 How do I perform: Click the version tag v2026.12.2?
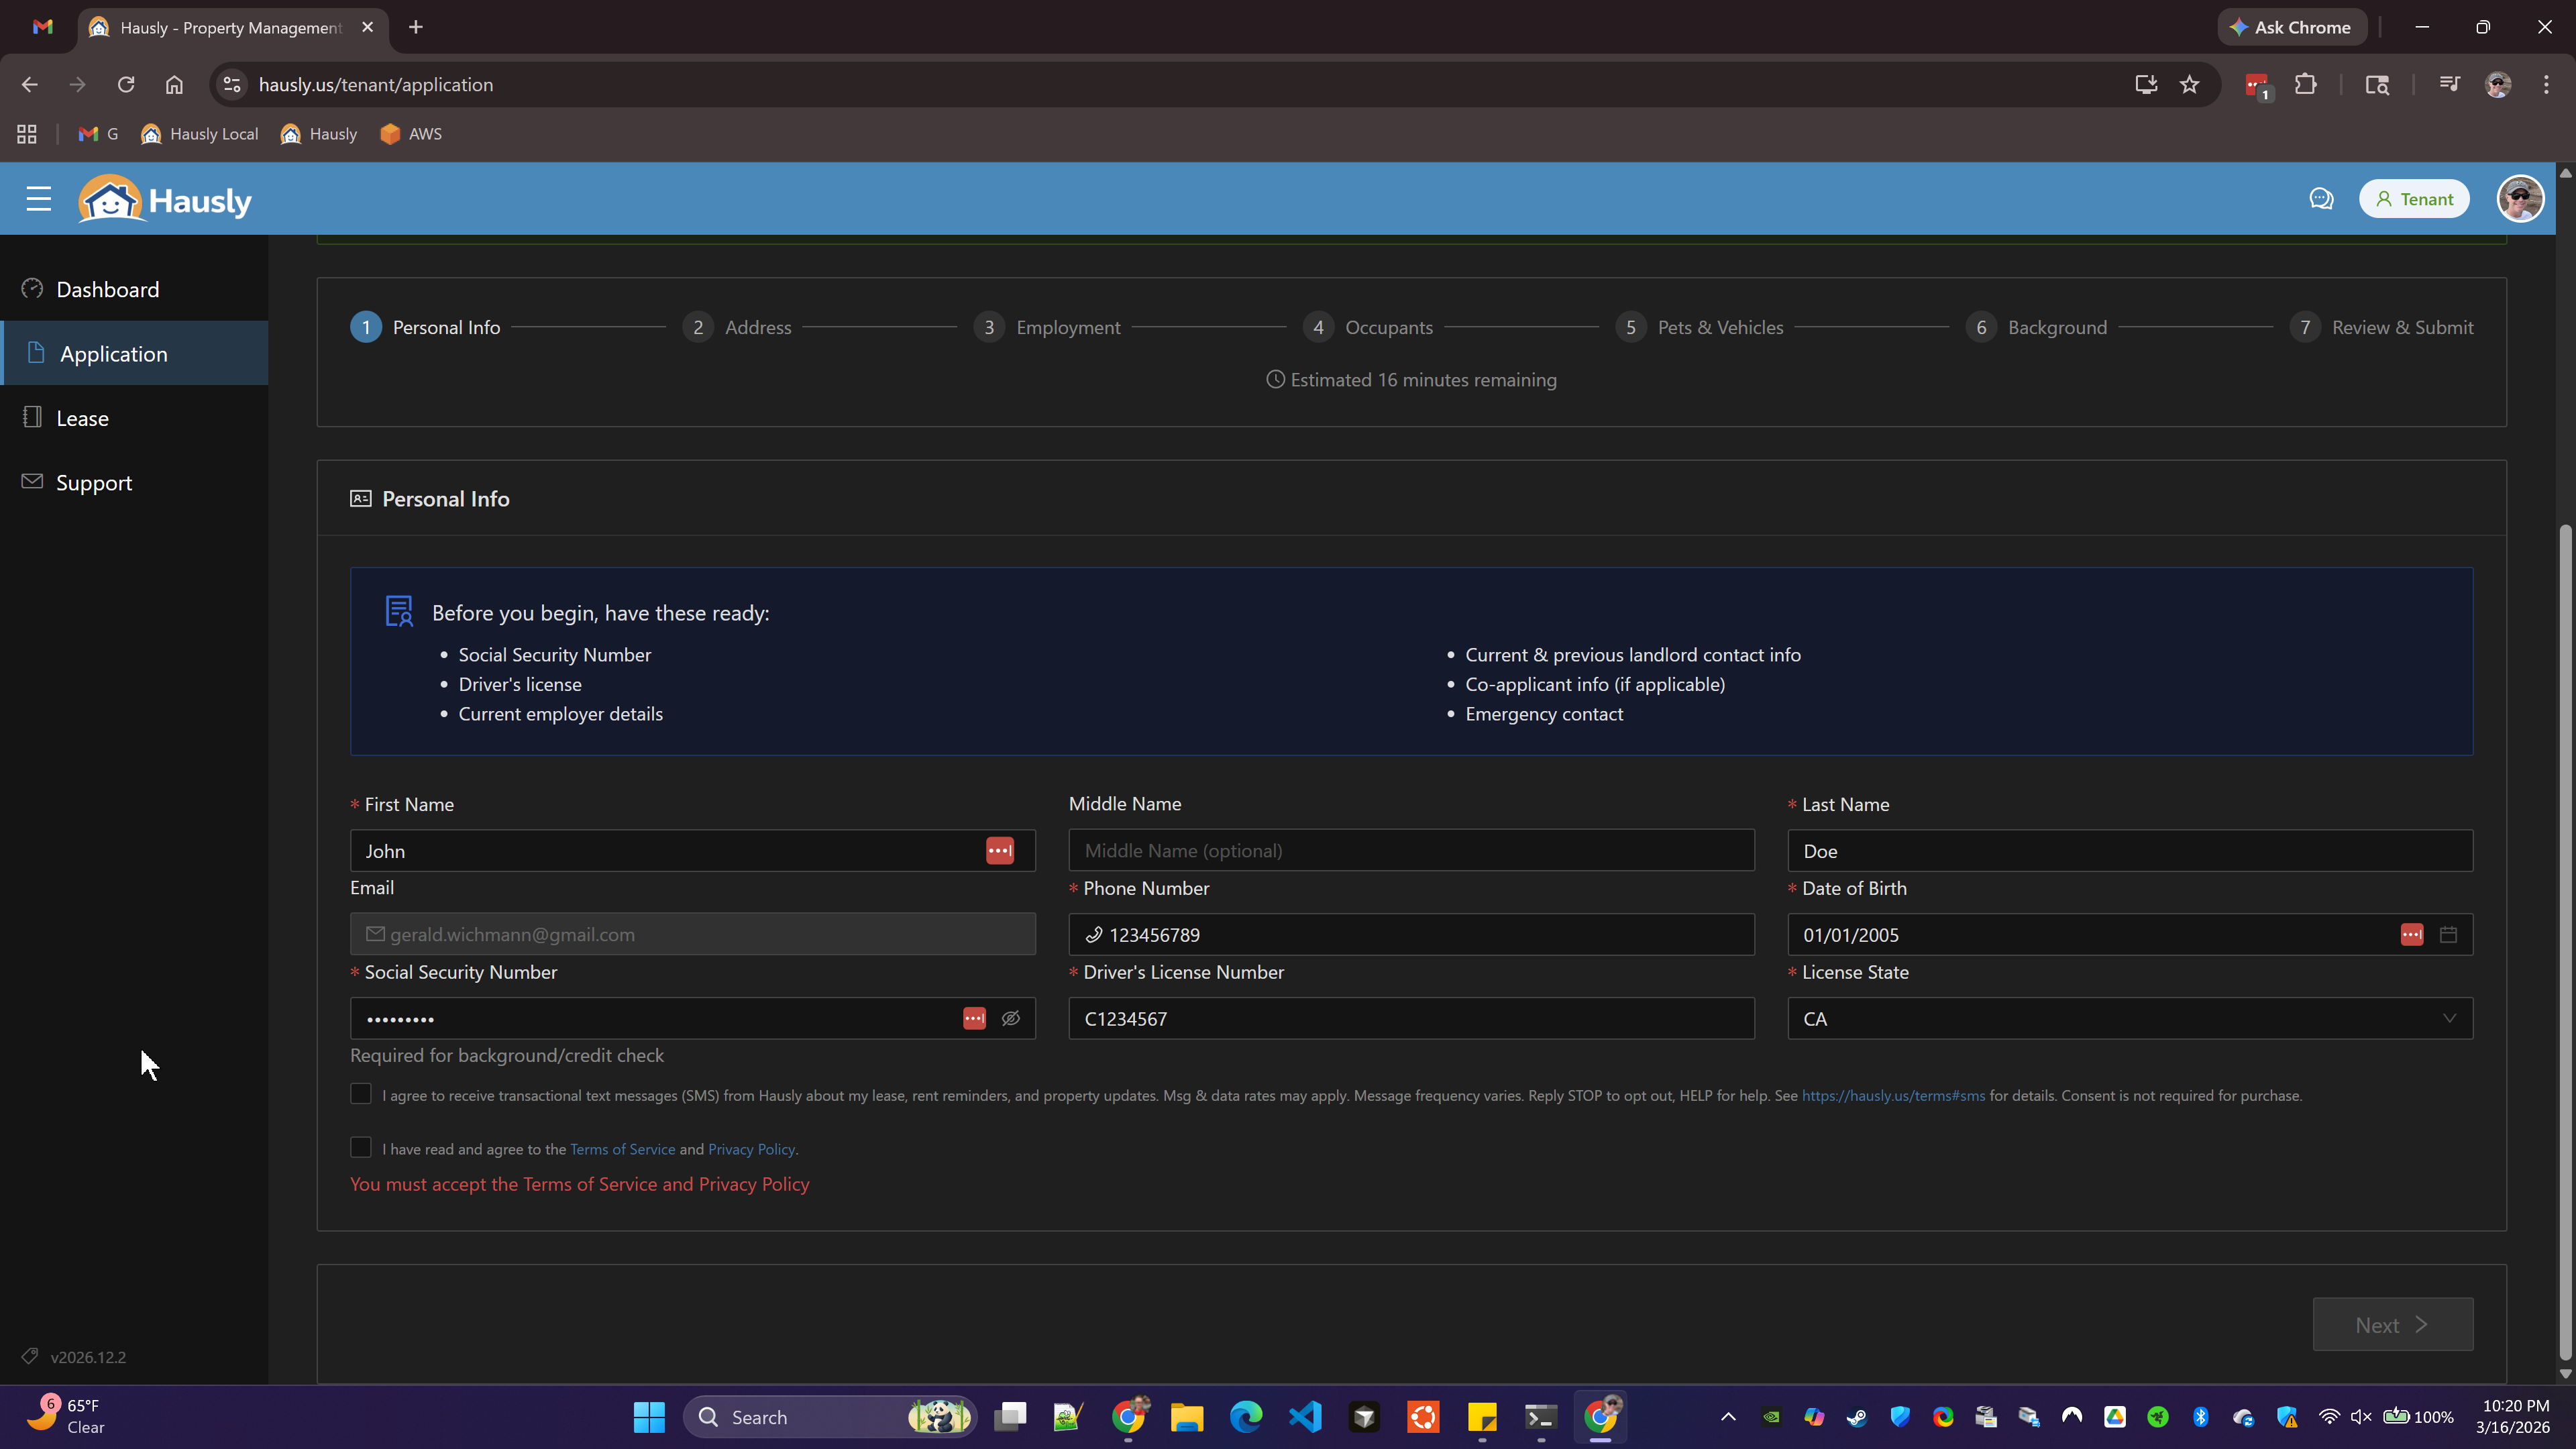tap(74, 1357)
